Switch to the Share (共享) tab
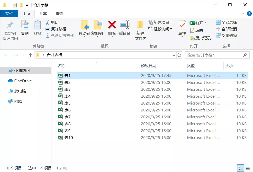The height and width of the screenshot is (172, 253). pyautogui.click(x=43, y=14)
